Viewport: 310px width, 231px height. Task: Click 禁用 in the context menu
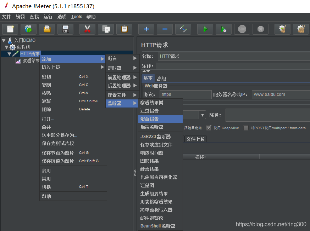[x=73, y=179]
